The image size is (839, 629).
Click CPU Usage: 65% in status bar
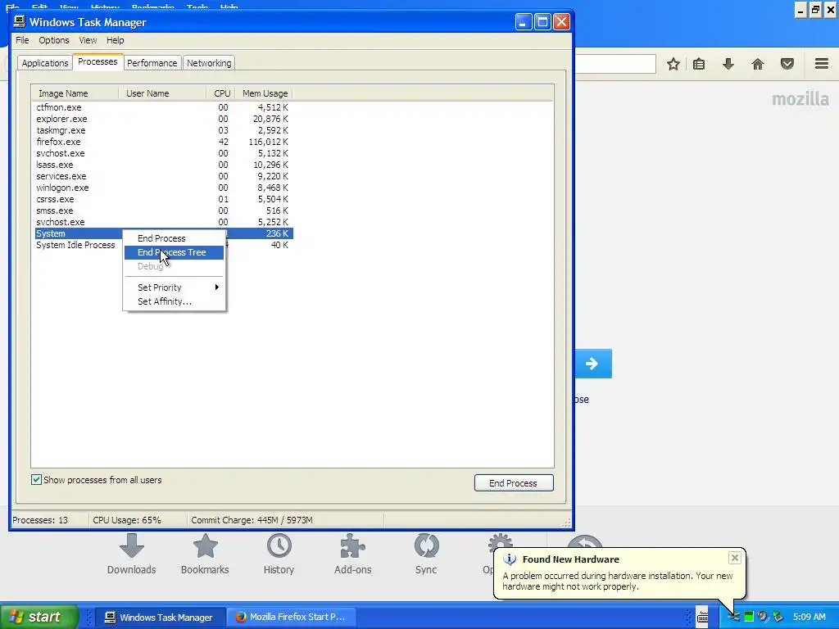[x=127, y=520]
